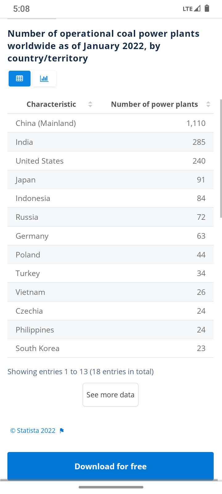Switch to table view icon
Screen dimensions: 222x494
(19, 78)
